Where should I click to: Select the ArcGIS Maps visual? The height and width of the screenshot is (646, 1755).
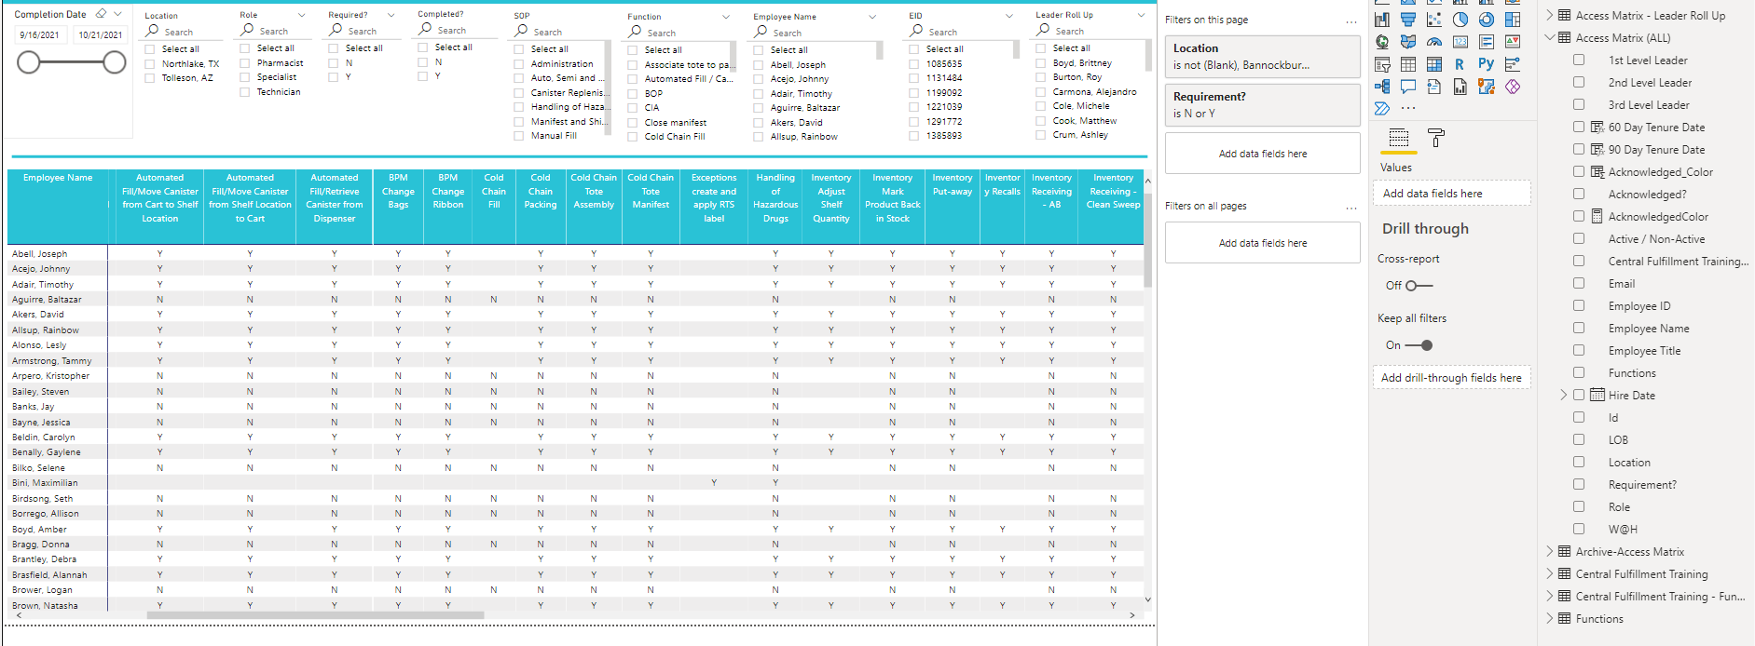coord(1487,87)
